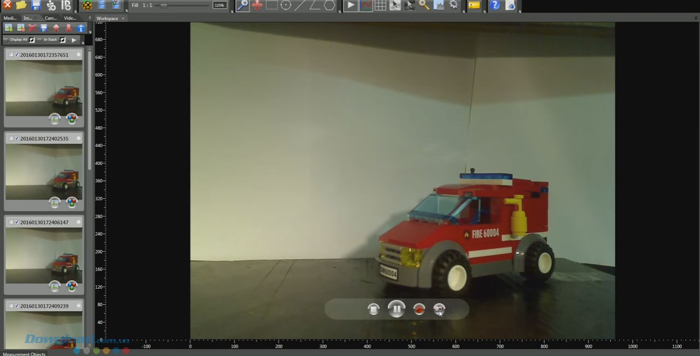Choose the dashed rectangle selection tool
Image resolution: width=700 pixels, height=356 pixels.
(x=271, y=5)
